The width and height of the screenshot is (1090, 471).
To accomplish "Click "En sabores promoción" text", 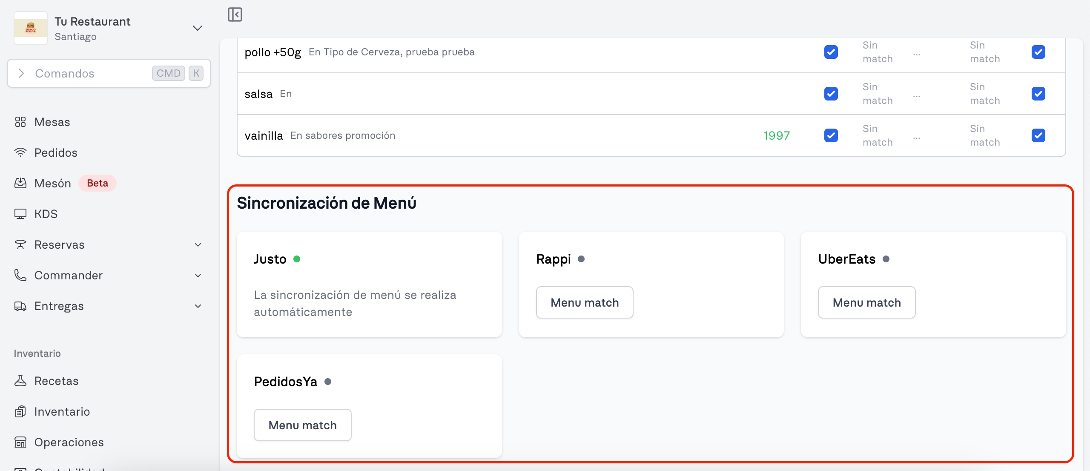I will pyautogui.click(x=343, y=135).
